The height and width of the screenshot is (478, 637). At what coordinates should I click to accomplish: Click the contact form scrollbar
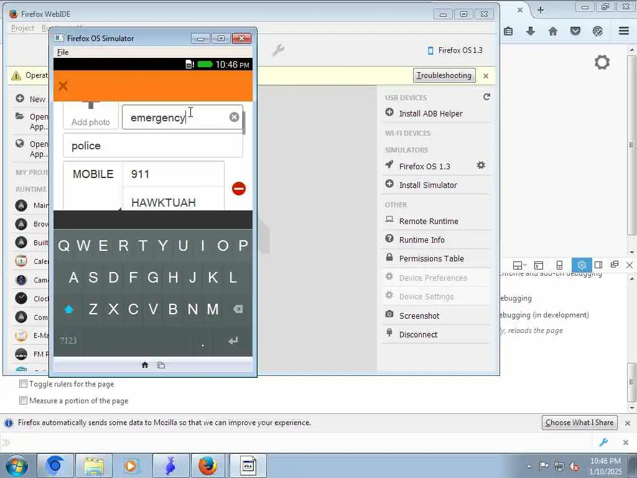pyautogui.click(x=244, y=123)
